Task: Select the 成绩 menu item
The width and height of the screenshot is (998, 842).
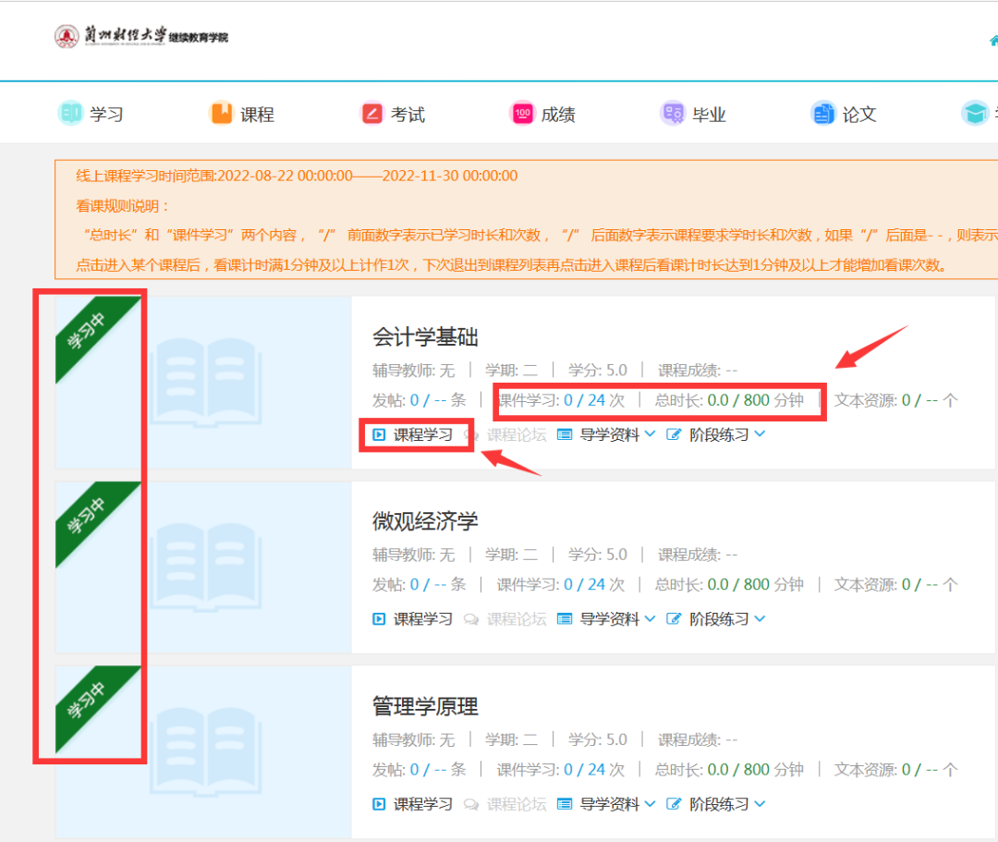Action: tap(558, 115)
